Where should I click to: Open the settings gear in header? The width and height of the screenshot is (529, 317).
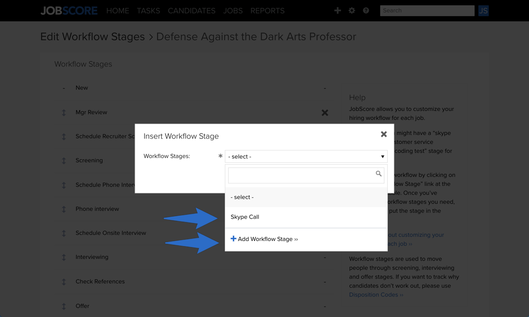pos(351,10)
